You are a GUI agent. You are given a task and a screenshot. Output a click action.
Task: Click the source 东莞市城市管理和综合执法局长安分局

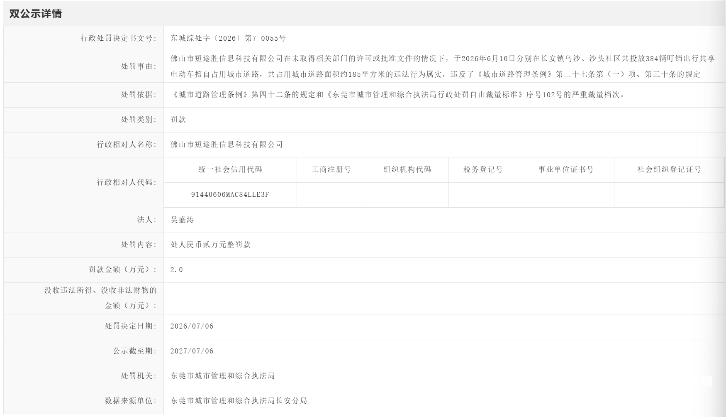[x=239, y=401]
